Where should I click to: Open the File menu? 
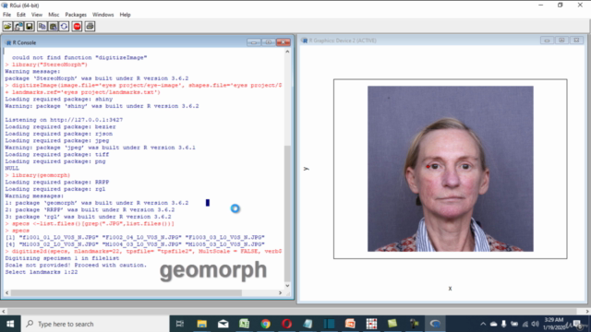[6, 15]
